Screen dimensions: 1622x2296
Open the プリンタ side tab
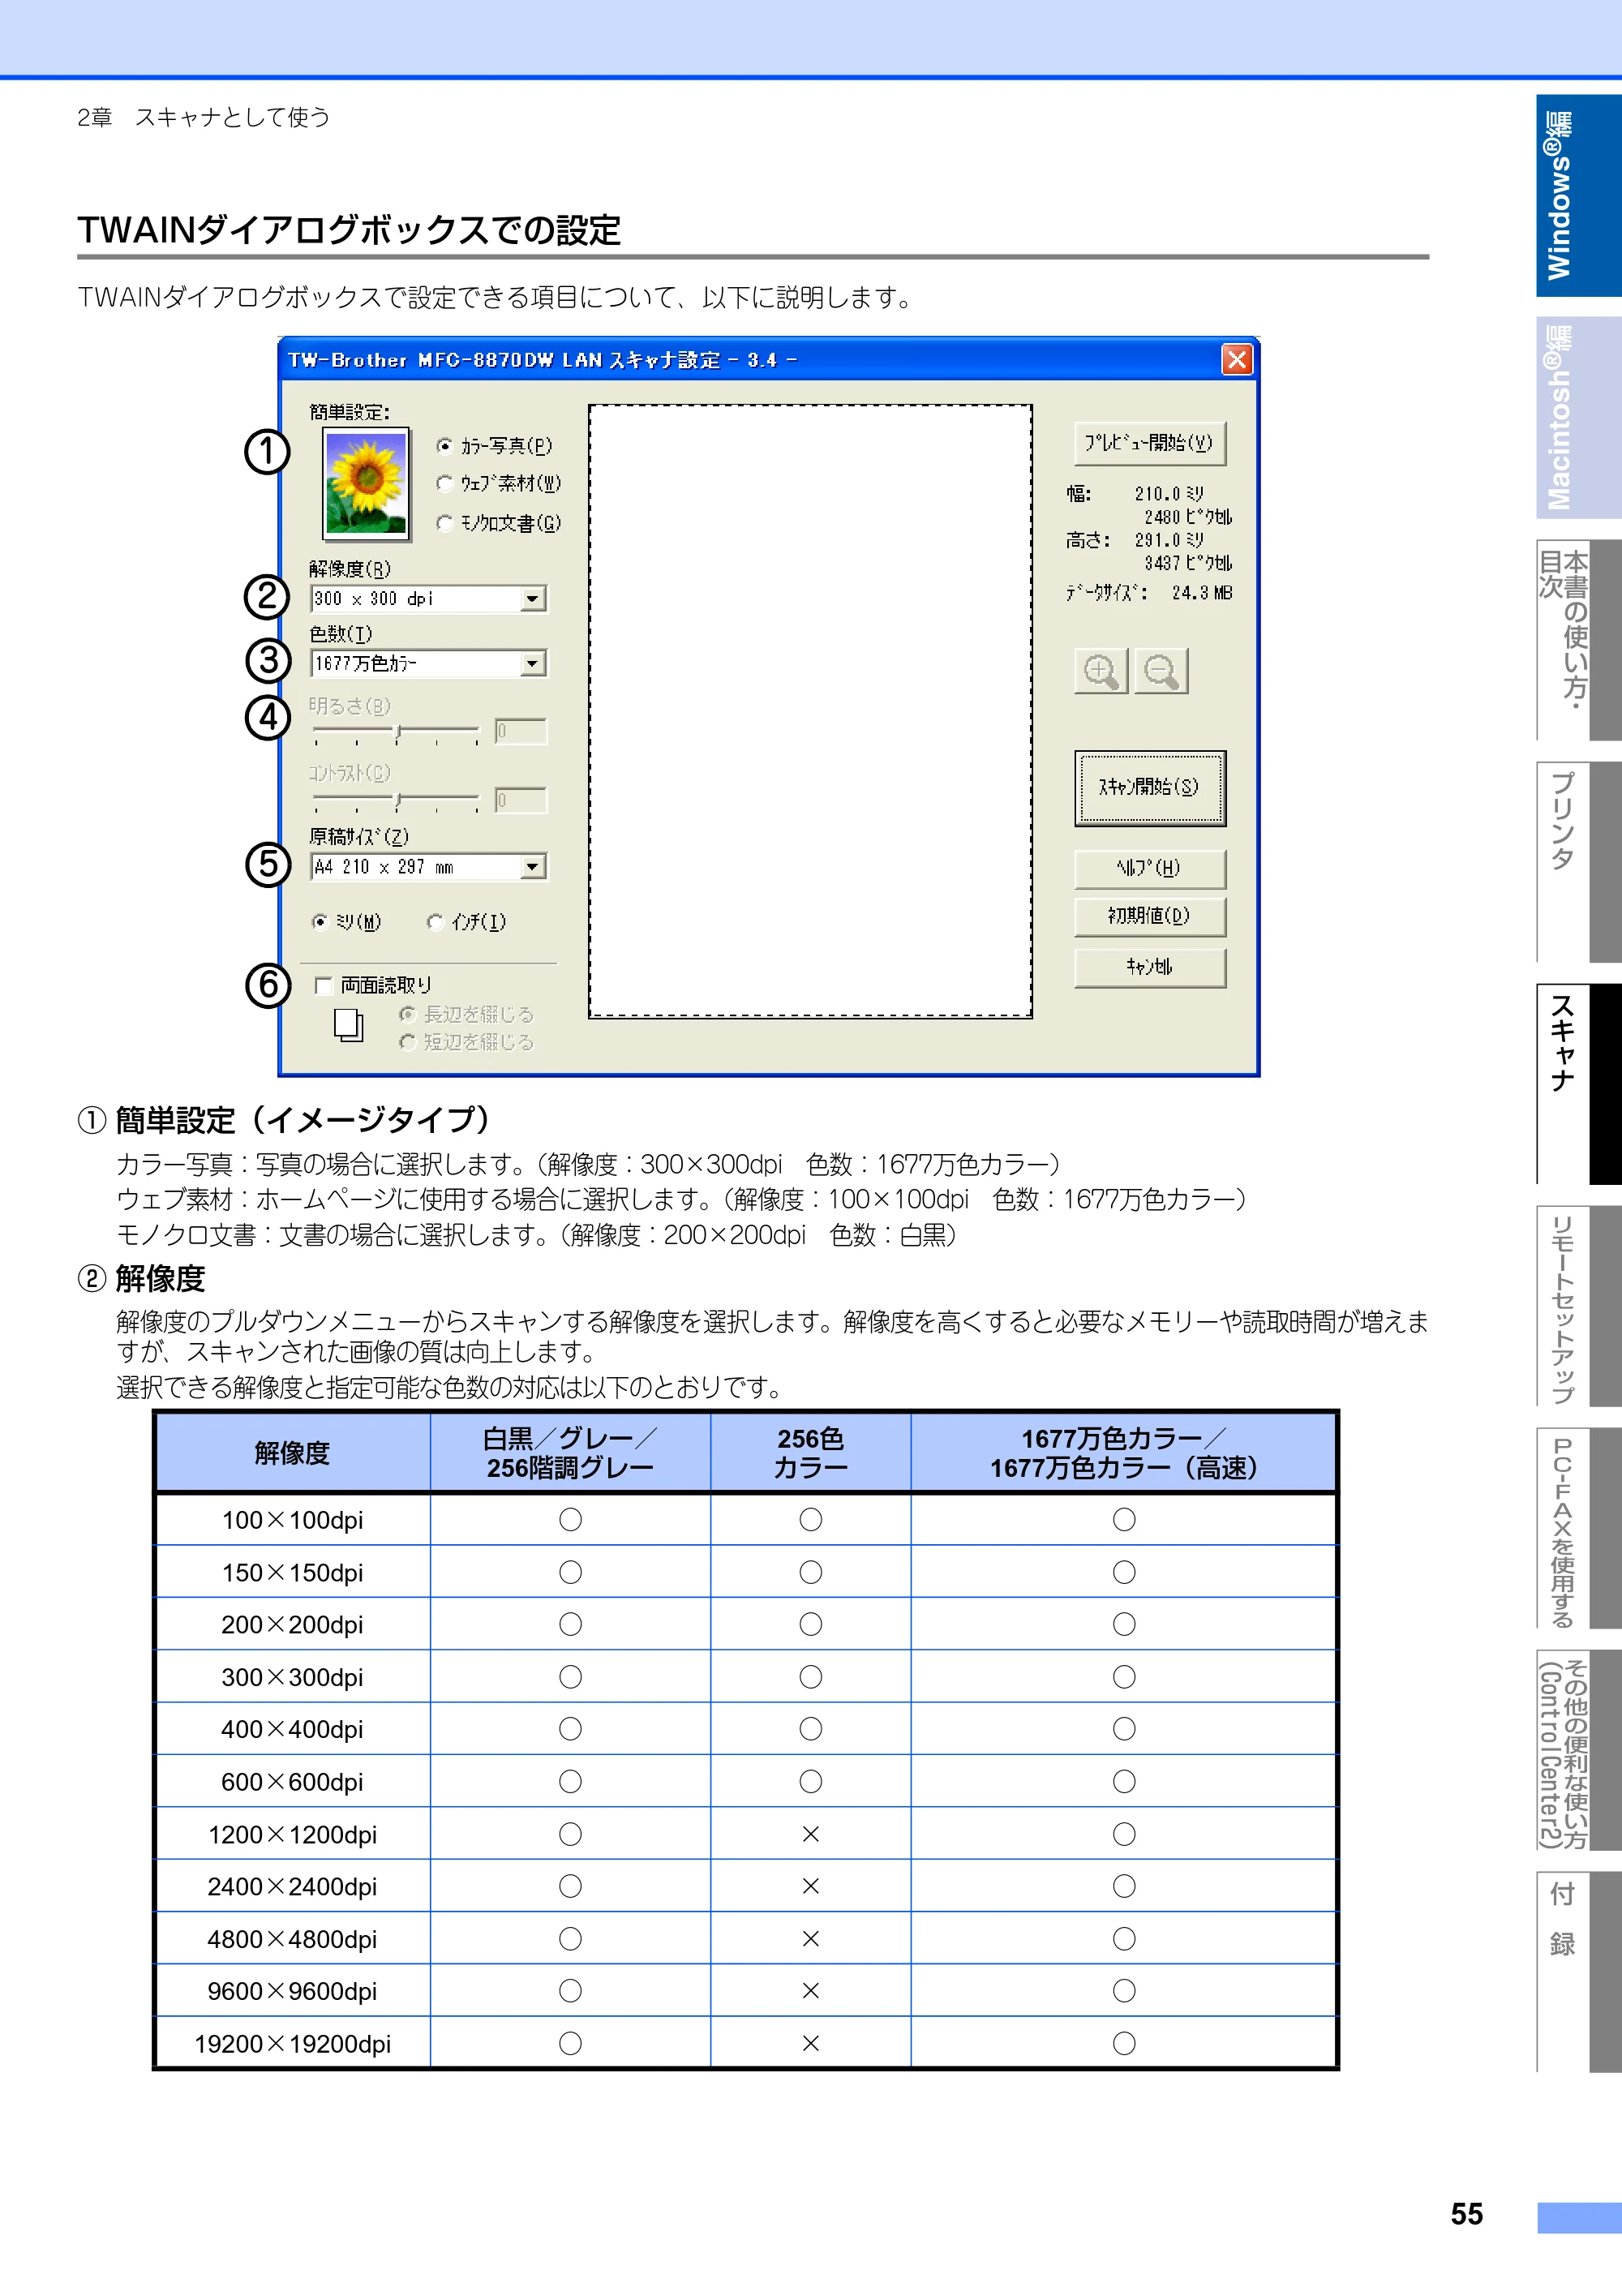[x=1578, y=862]
